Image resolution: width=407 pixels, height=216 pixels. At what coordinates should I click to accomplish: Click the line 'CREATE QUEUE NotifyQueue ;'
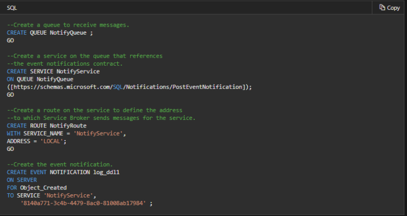tap(50, 33)
